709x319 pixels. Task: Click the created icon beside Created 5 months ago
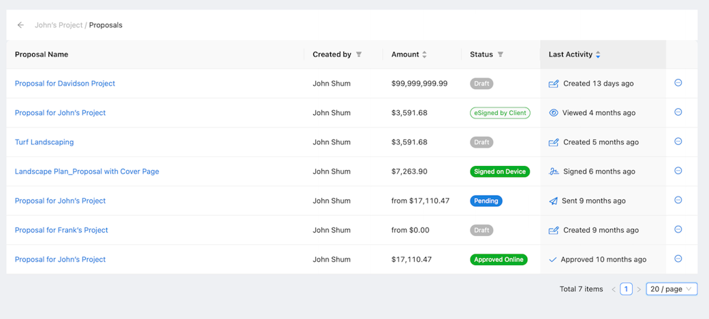click(554, 142)
